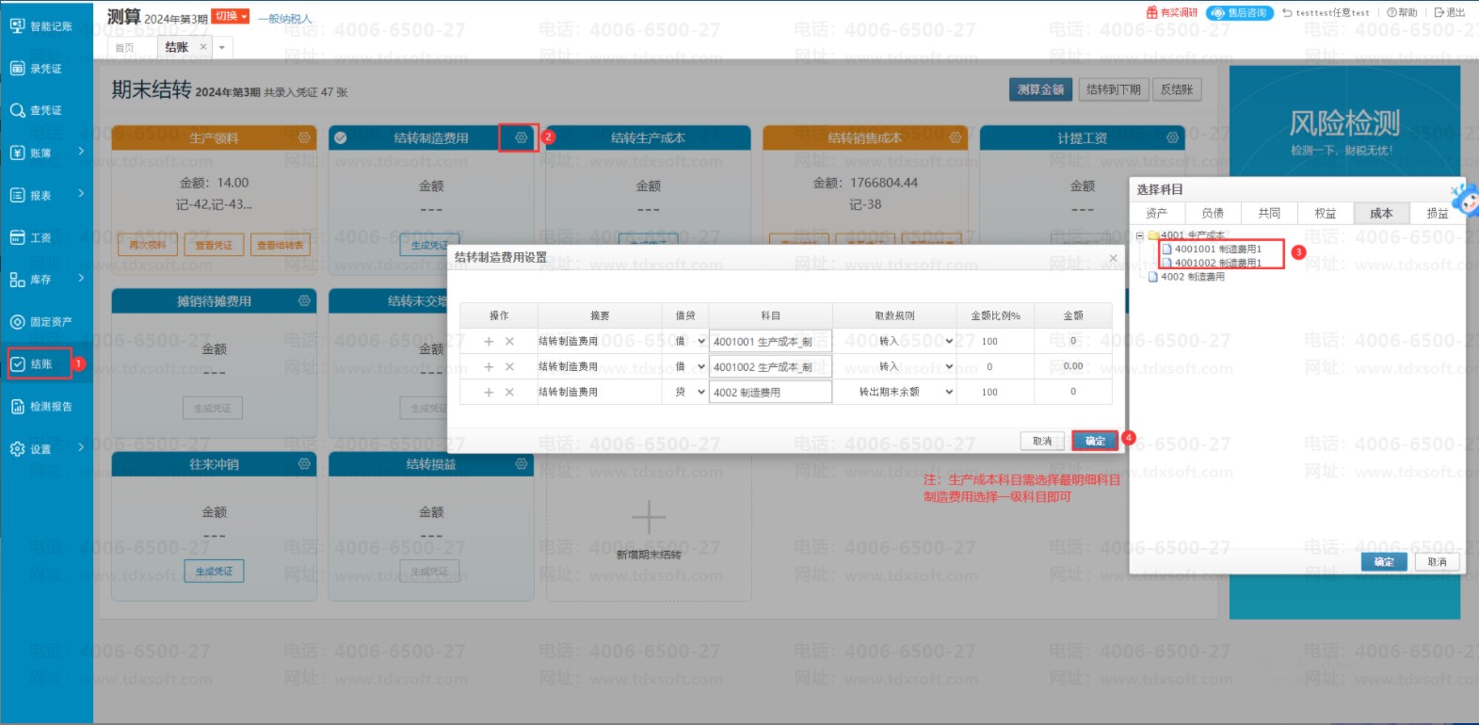1479x725 pixels.
Task: Click the 4001001 生产成本 subject input field
Action: [769, 342]
